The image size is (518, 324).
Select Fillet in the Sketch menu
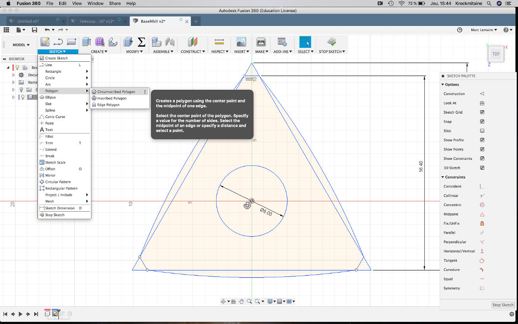point(64,137)
